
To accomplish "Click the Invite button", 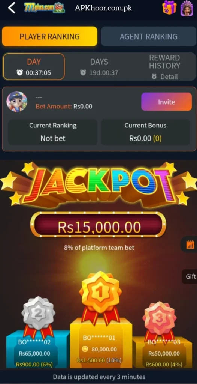I will point(166,102).
